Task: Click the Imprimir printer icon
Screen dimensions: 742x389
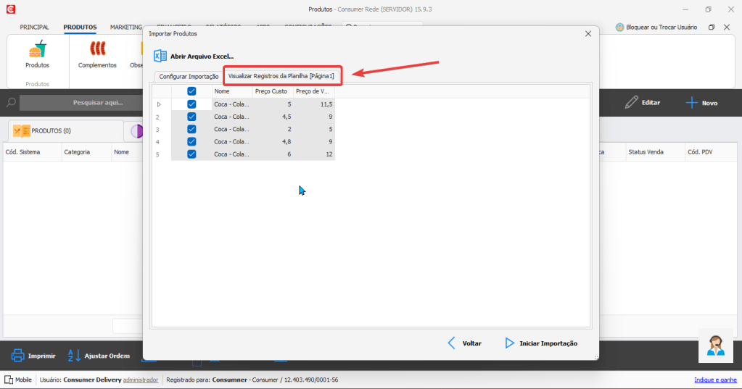Action: tap(18, 356)
